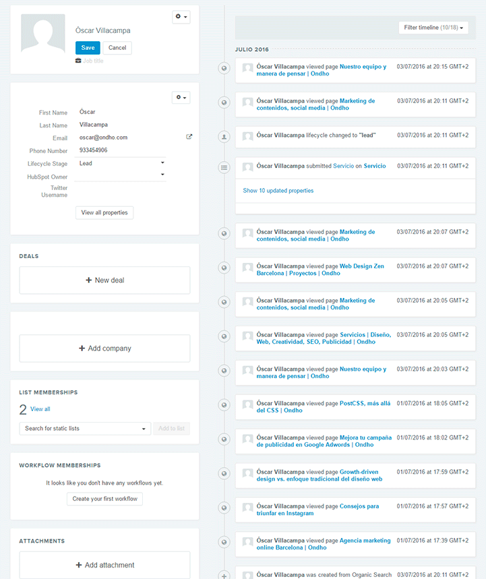Click timeline marker for Google Adwords page view
The image size is (486, 579).
coord(224,439)
